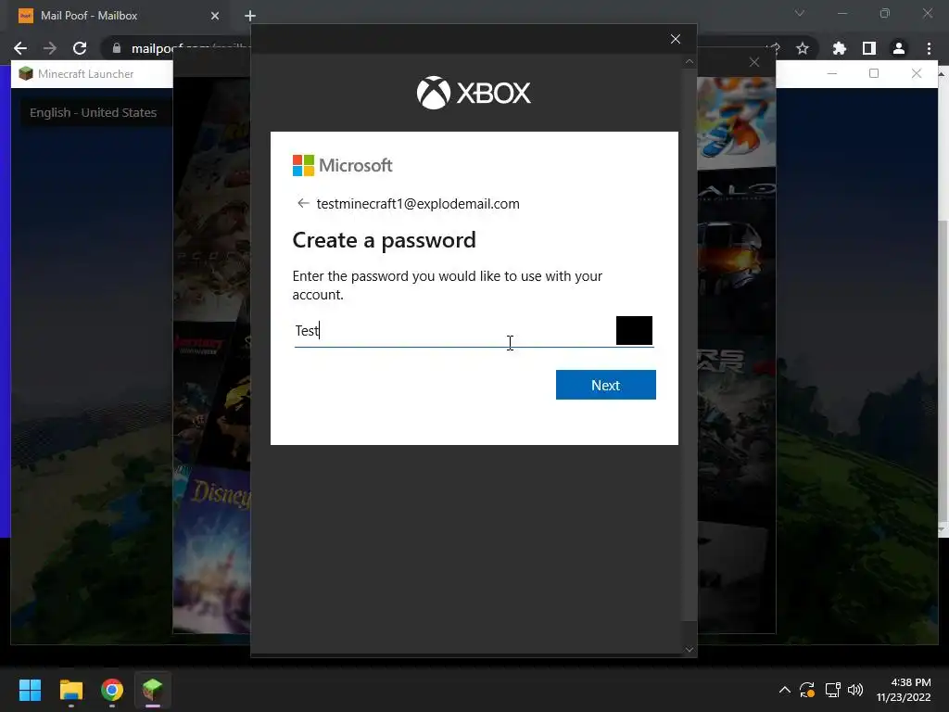The height and width of the screenshot is (712, 949).
Task: Minimize the Minecraft Launcher window
Action: point(832,74)
